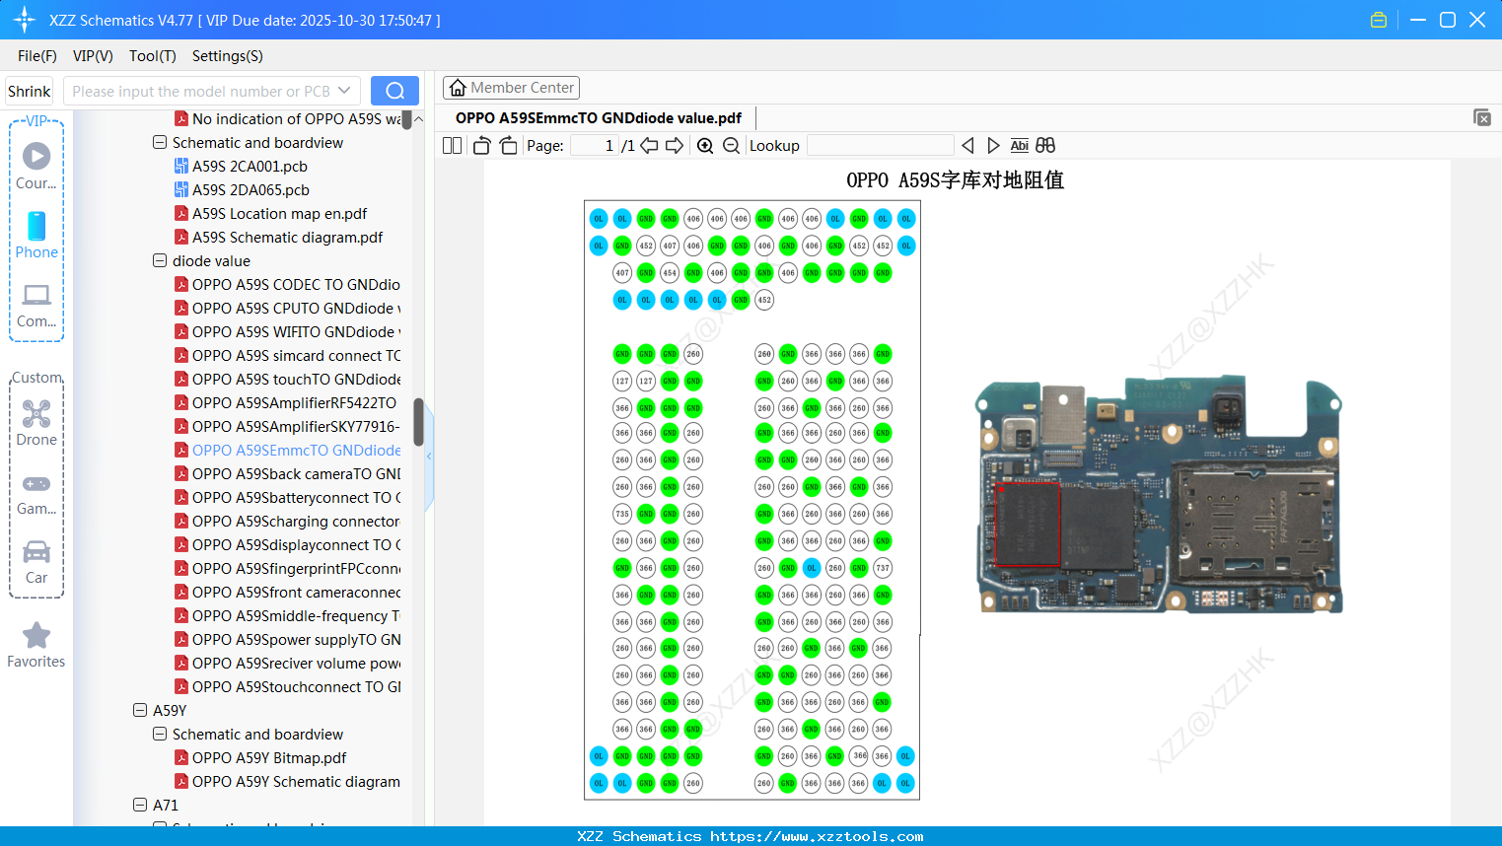
Task: Collapse the diode value tree node
Action: [159, 260]
